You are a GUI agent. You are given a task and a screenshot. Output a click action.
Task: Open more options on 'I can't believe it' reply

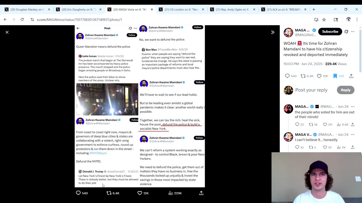353,134
